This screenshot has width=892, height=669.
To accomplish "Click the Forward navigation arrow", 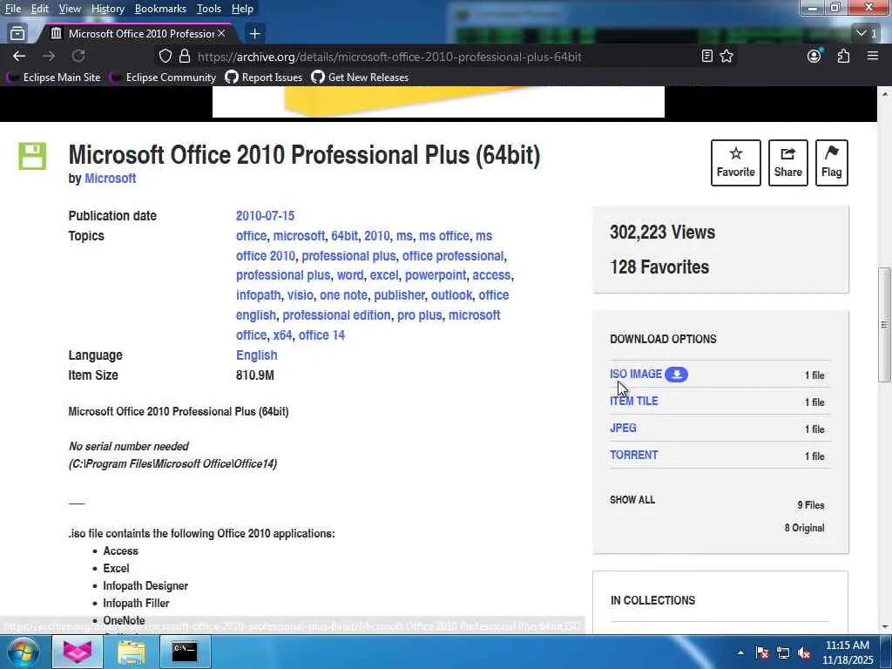I will click(x=49, y=56).
